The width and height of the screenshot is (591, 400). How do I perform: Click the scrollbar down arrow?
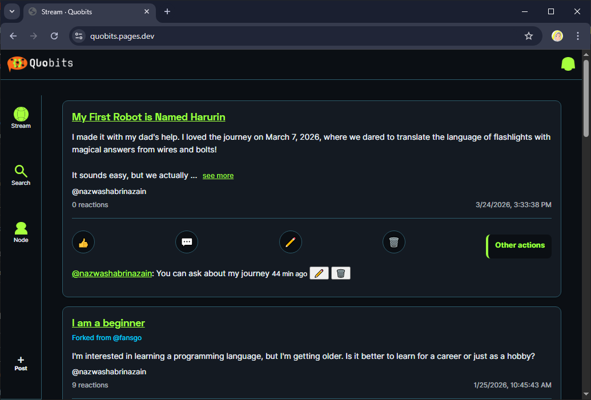[586, 395]
